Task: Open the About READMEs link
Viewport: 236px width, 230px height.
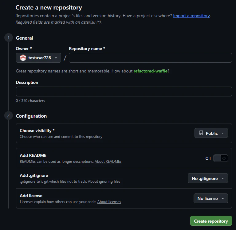Action: (x=108, y=162)
